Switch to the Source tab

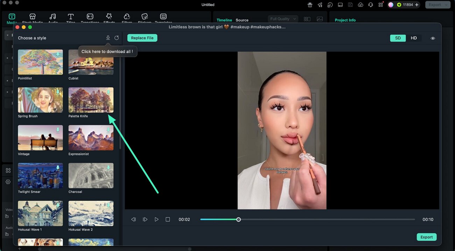242,20
